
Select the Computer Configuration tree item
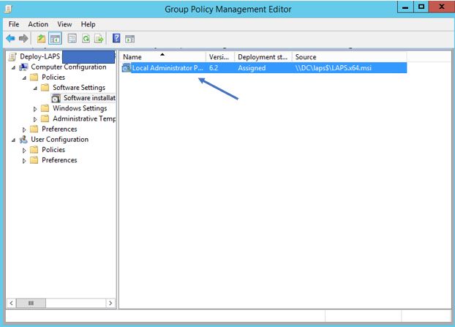69,67
